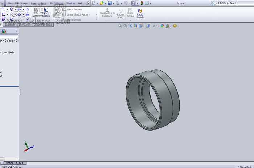The width and height of the screenshot is (254, 168).
Task: Click the Apply Scene icon
Action: point(168,26)
